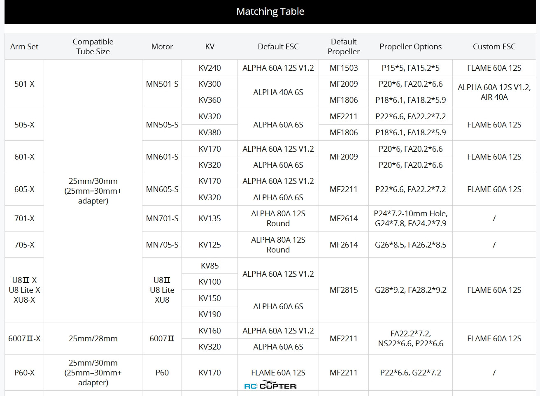This screenshot has height=396, width=540.
Task: Select the MN505-S motor cell
Action: pos(162,125)
